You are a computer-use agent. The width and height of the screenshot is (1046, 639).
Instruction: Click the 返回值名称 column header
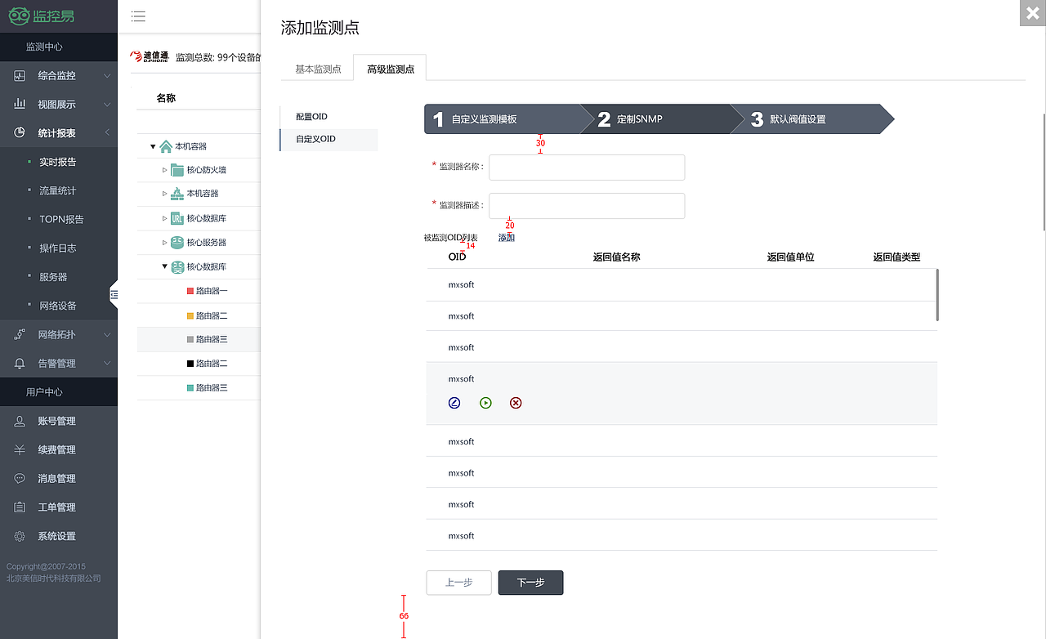pos(616,257)
